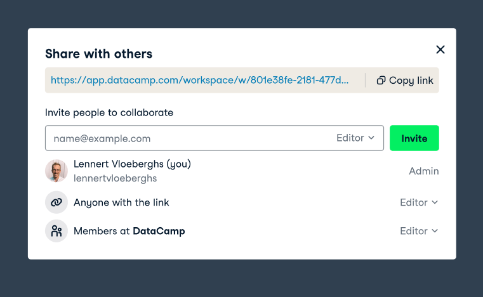Click the Copy link text
Viewport: 483px width, 297px height.
(411, 81)
